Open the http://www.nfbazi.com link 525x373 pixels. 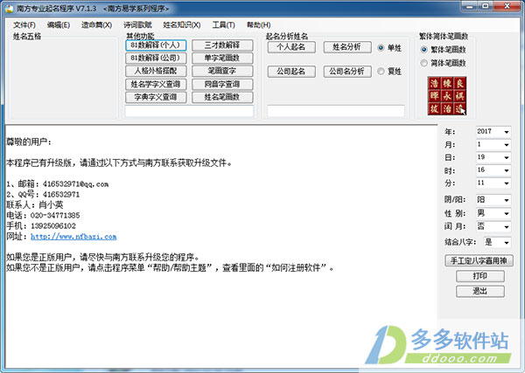pos(73,237)
